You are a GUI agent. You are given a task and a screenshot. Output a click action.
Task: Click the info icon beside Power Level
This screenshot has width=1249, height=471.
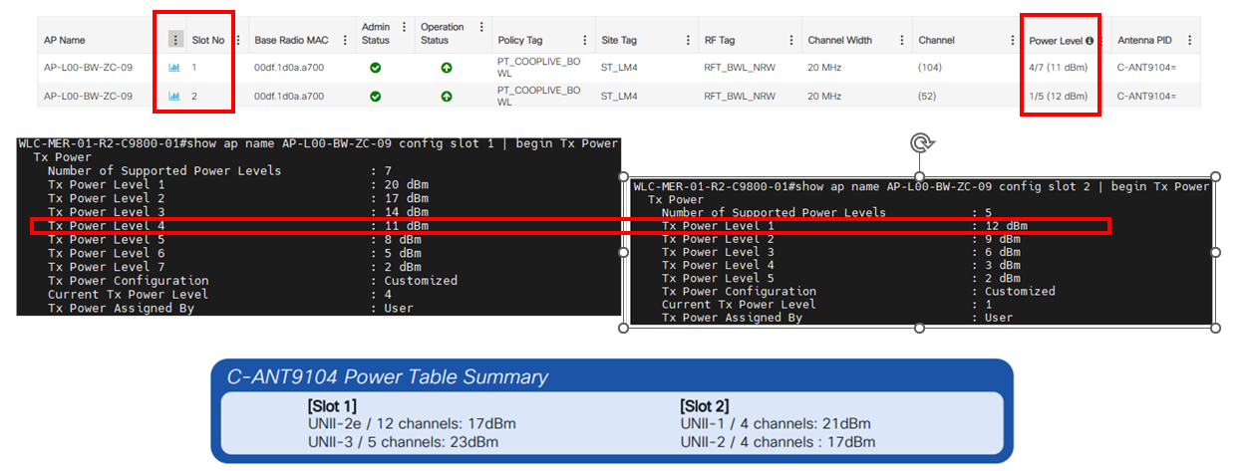[1090, 41]
